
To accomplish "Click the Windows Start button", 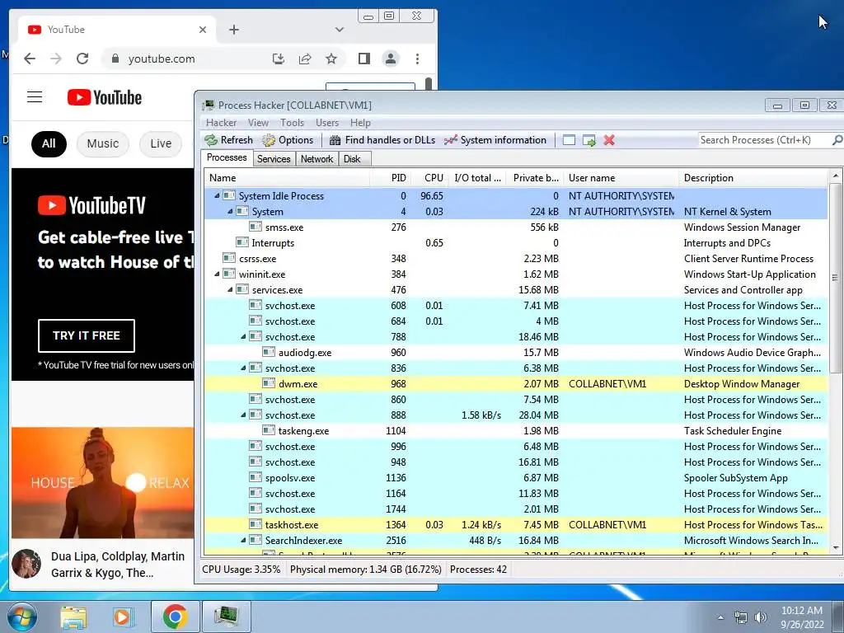I will point(21,617).
